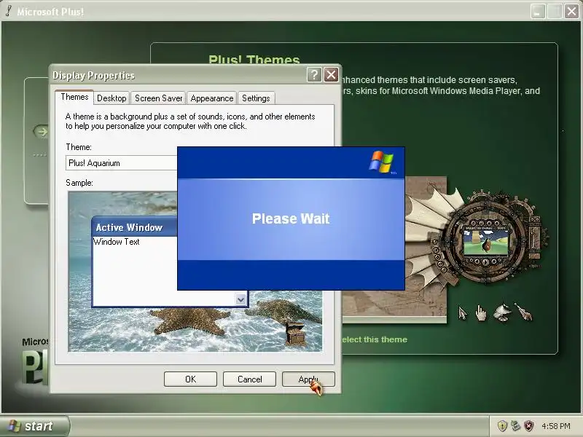Switch to the Themes tab
The image size is (583, 437).
pyautogui.click(x=74, y=97)
